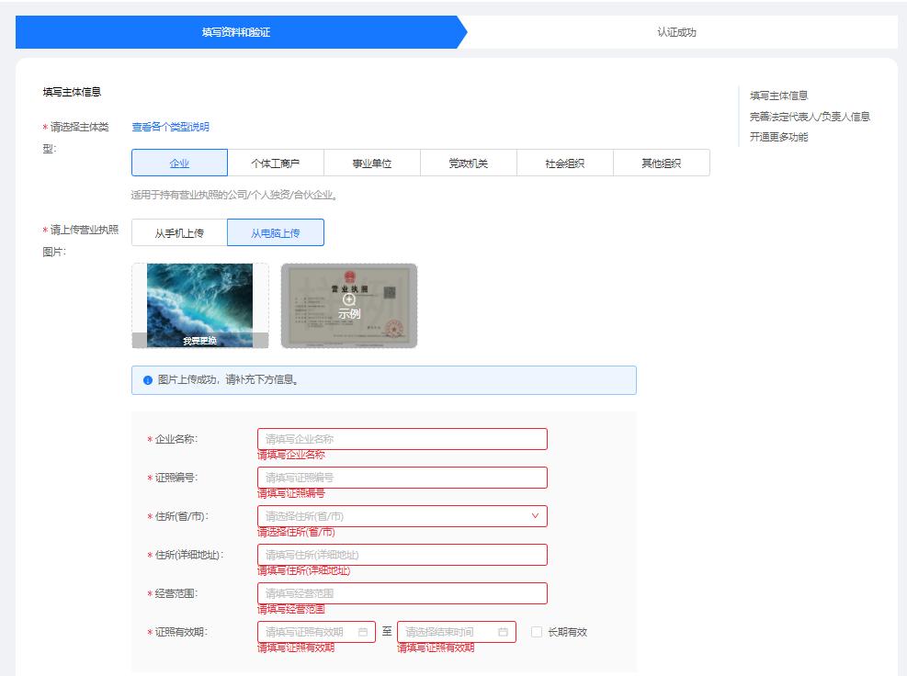907x676 pixels.
Task: Open the end date calendar picker icon
Action: [x=504, y=632]
